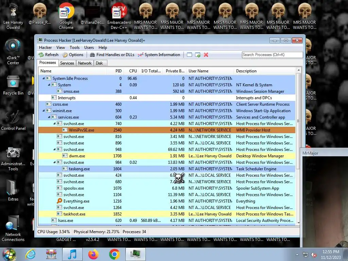Click the find window icon in toolbar
The width and height of the screenshot is (348, 261).
(189, 55)
